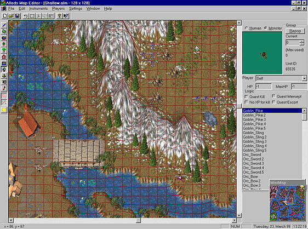Open existing map with folder icon
308x229 pixels.
(x=11, y=16)
